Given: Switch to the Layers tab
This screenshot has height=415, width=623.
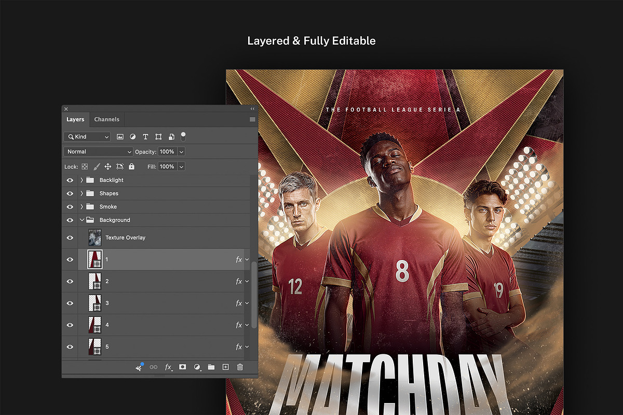Looking at the screenshot, I should (x=75, y=119).
